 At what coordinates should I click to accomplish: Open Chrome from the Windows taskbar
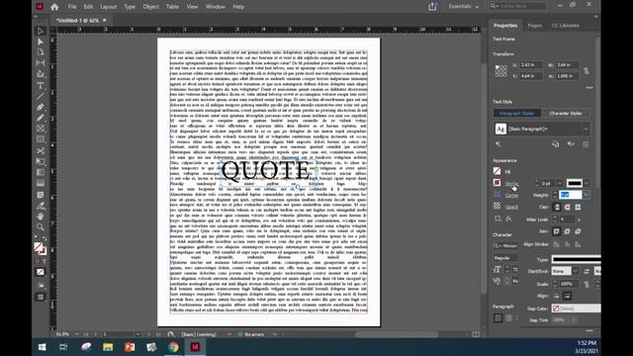[173, 347]
